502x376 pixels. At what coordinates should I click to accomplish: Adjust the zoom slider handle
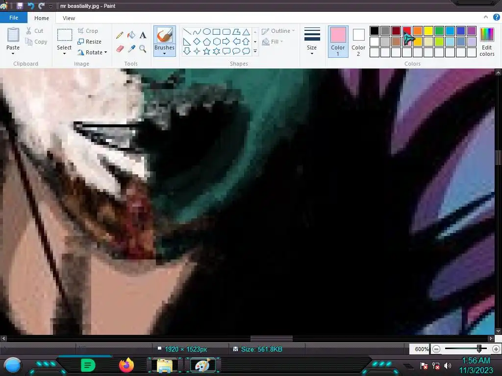479,349
